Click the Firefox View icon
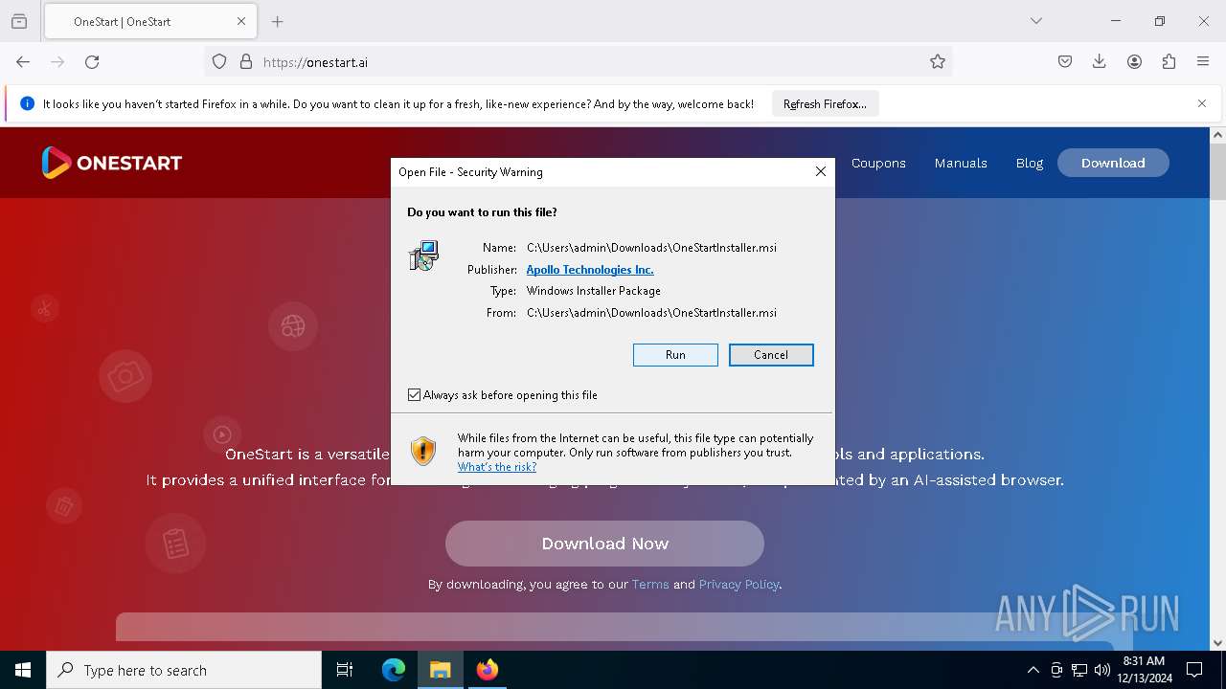 pos(19,21)
